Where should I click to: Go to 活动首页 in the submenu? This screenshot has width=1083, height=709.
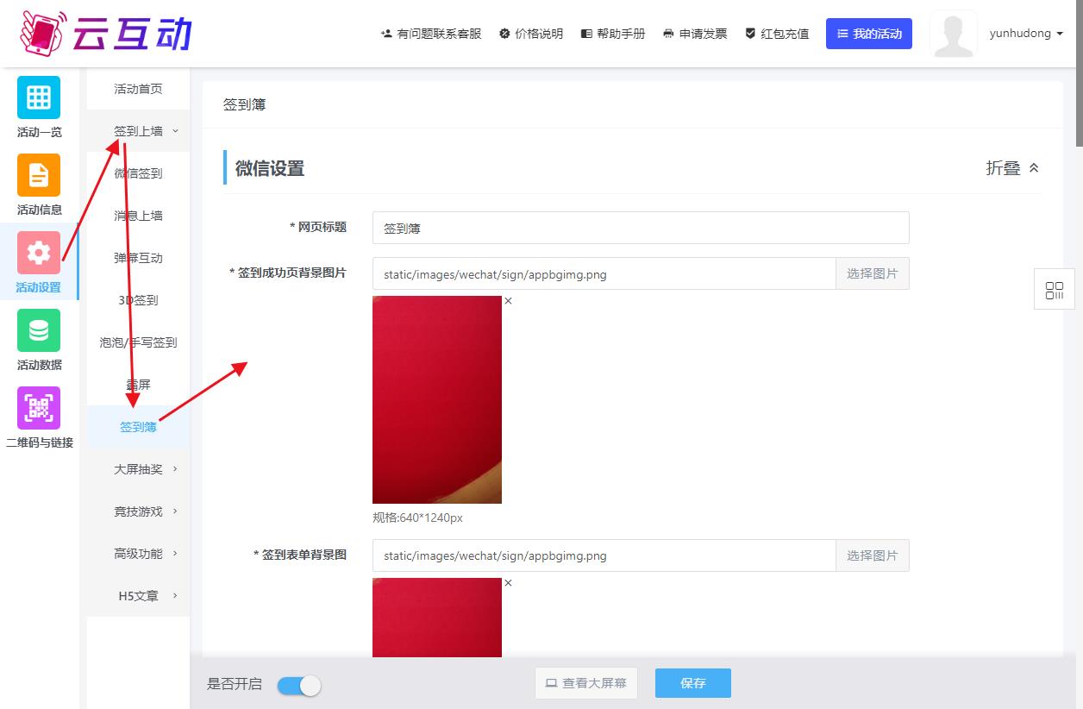click(x=139, y=89)
